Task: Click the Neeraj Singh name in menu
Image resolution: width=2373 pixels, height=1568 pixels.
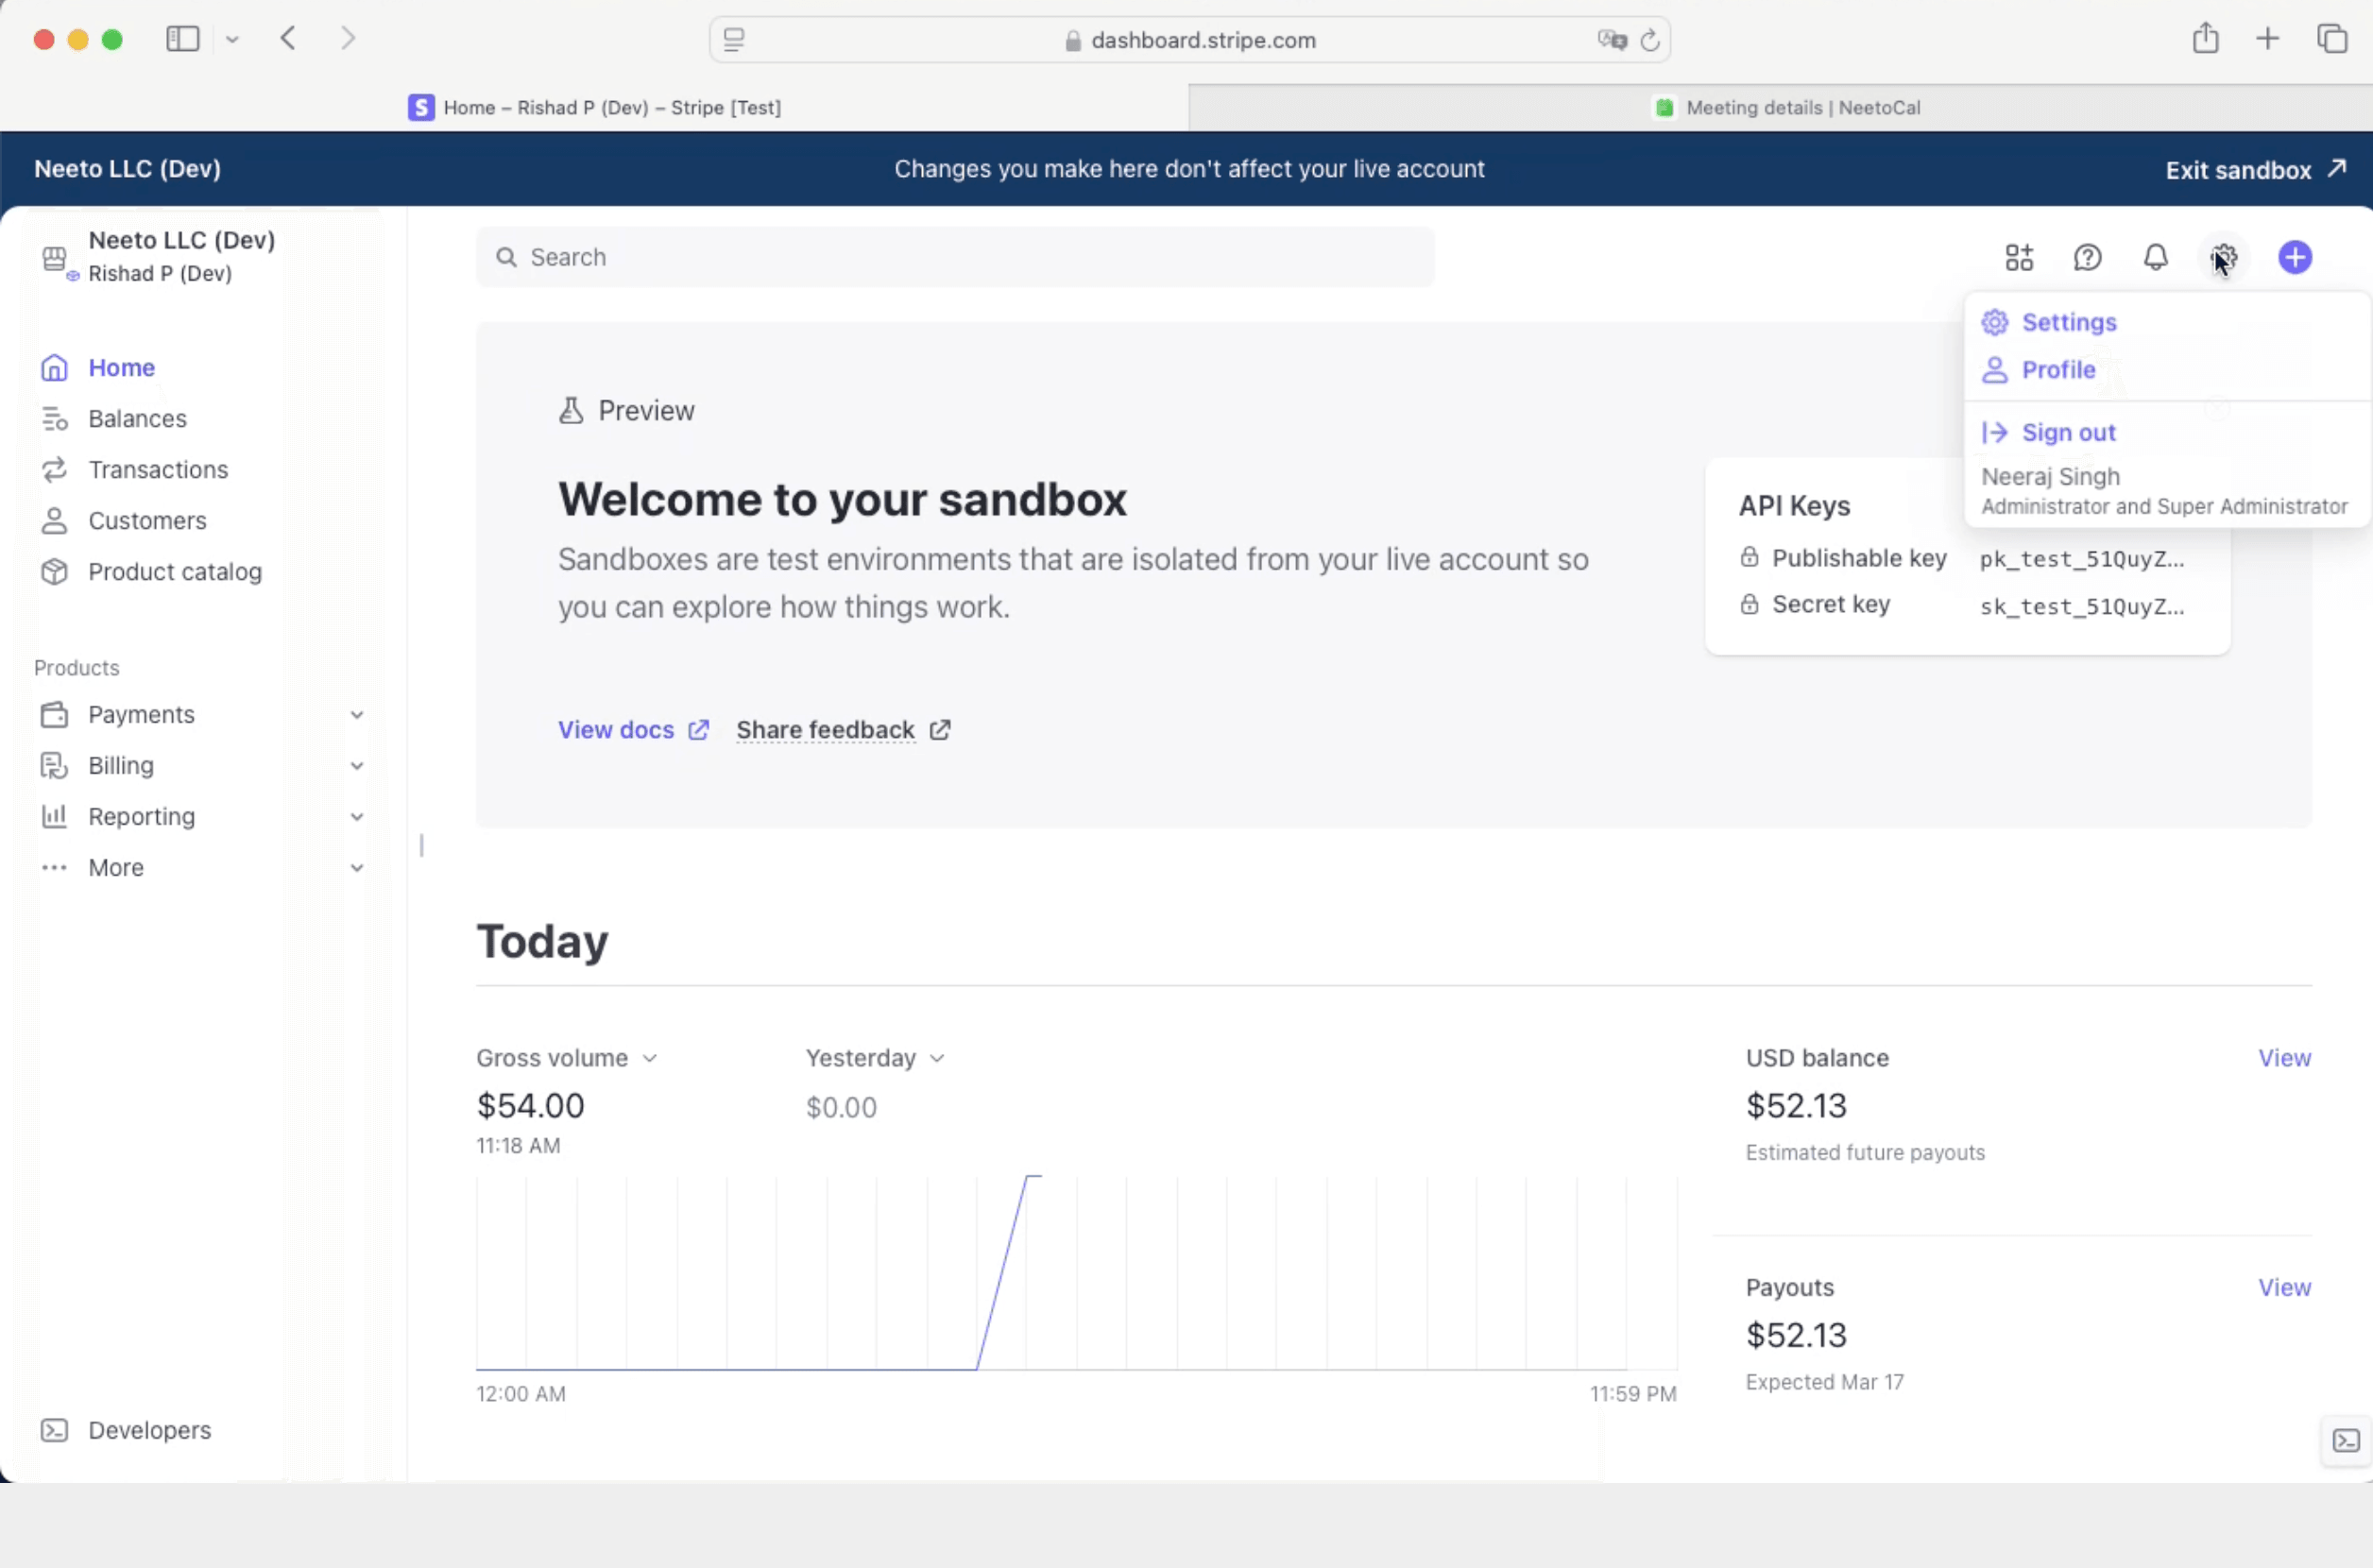Action: 2050,477
